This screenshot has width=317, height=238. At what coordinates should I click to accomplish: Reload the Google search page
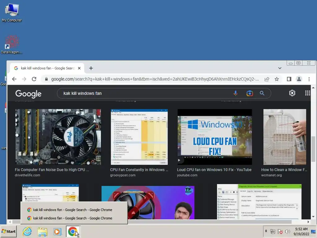(34, 79)
